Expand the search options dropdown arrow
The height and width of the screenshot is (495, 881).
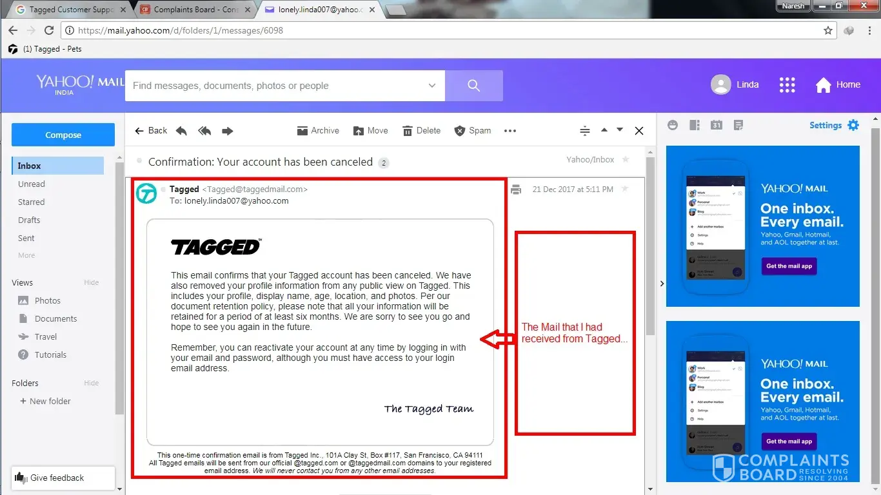(431, 86)
